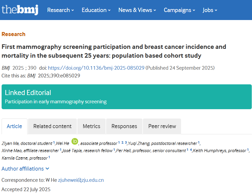This screenshot has width=252, height=193.
Task: Expand the News & Views menu
Action: point(137,10)
